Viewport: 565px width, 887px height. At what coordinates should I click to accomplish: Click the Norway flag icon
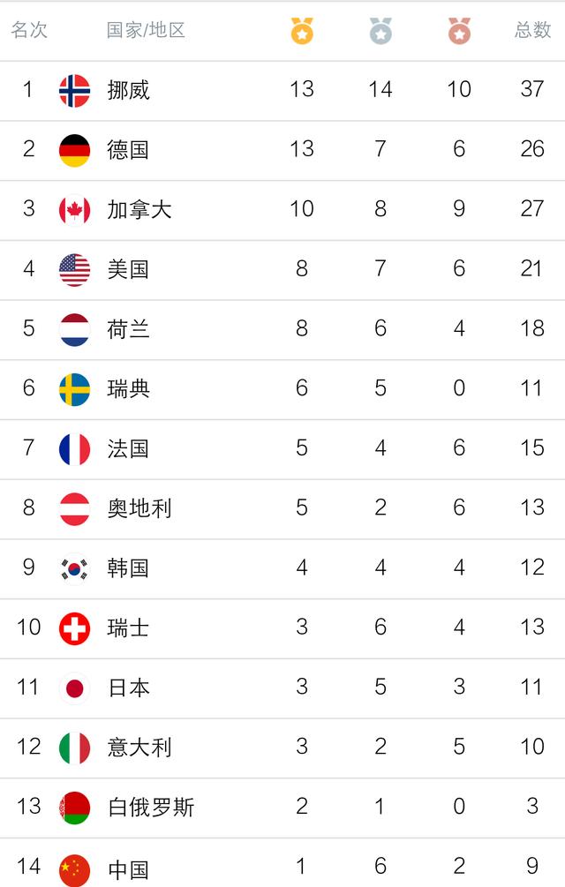74,90
